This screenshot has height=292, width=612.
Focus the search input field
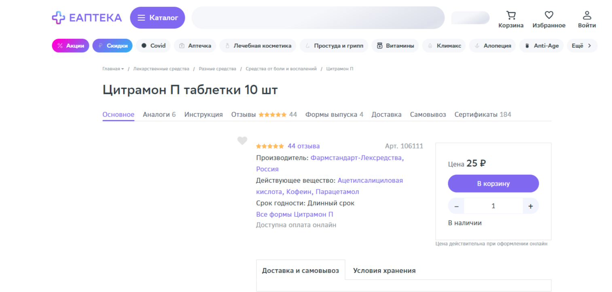pyautogui.click(x=318, y=18)
